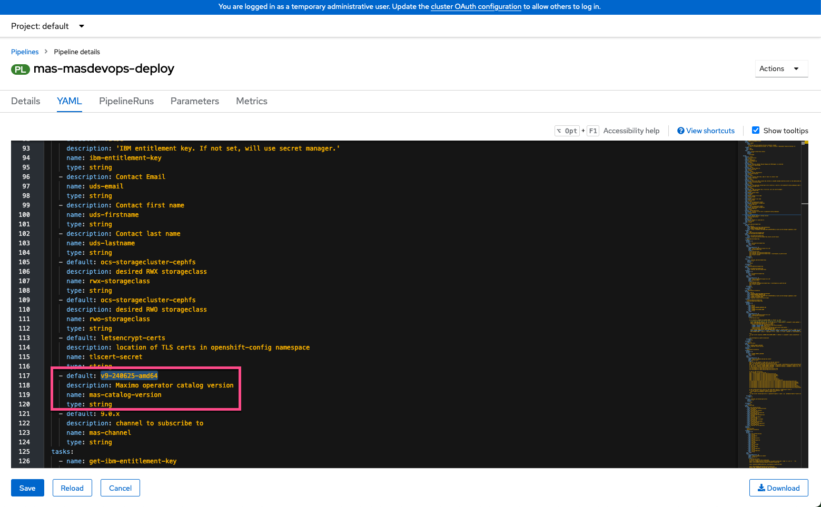Save the YAML changes

[x=27, y=488]
